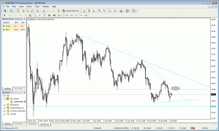Open the New Chart dropdown arrow
This screenshot has width=219, height=131.
pyautogui.click(x=7, y=11)
